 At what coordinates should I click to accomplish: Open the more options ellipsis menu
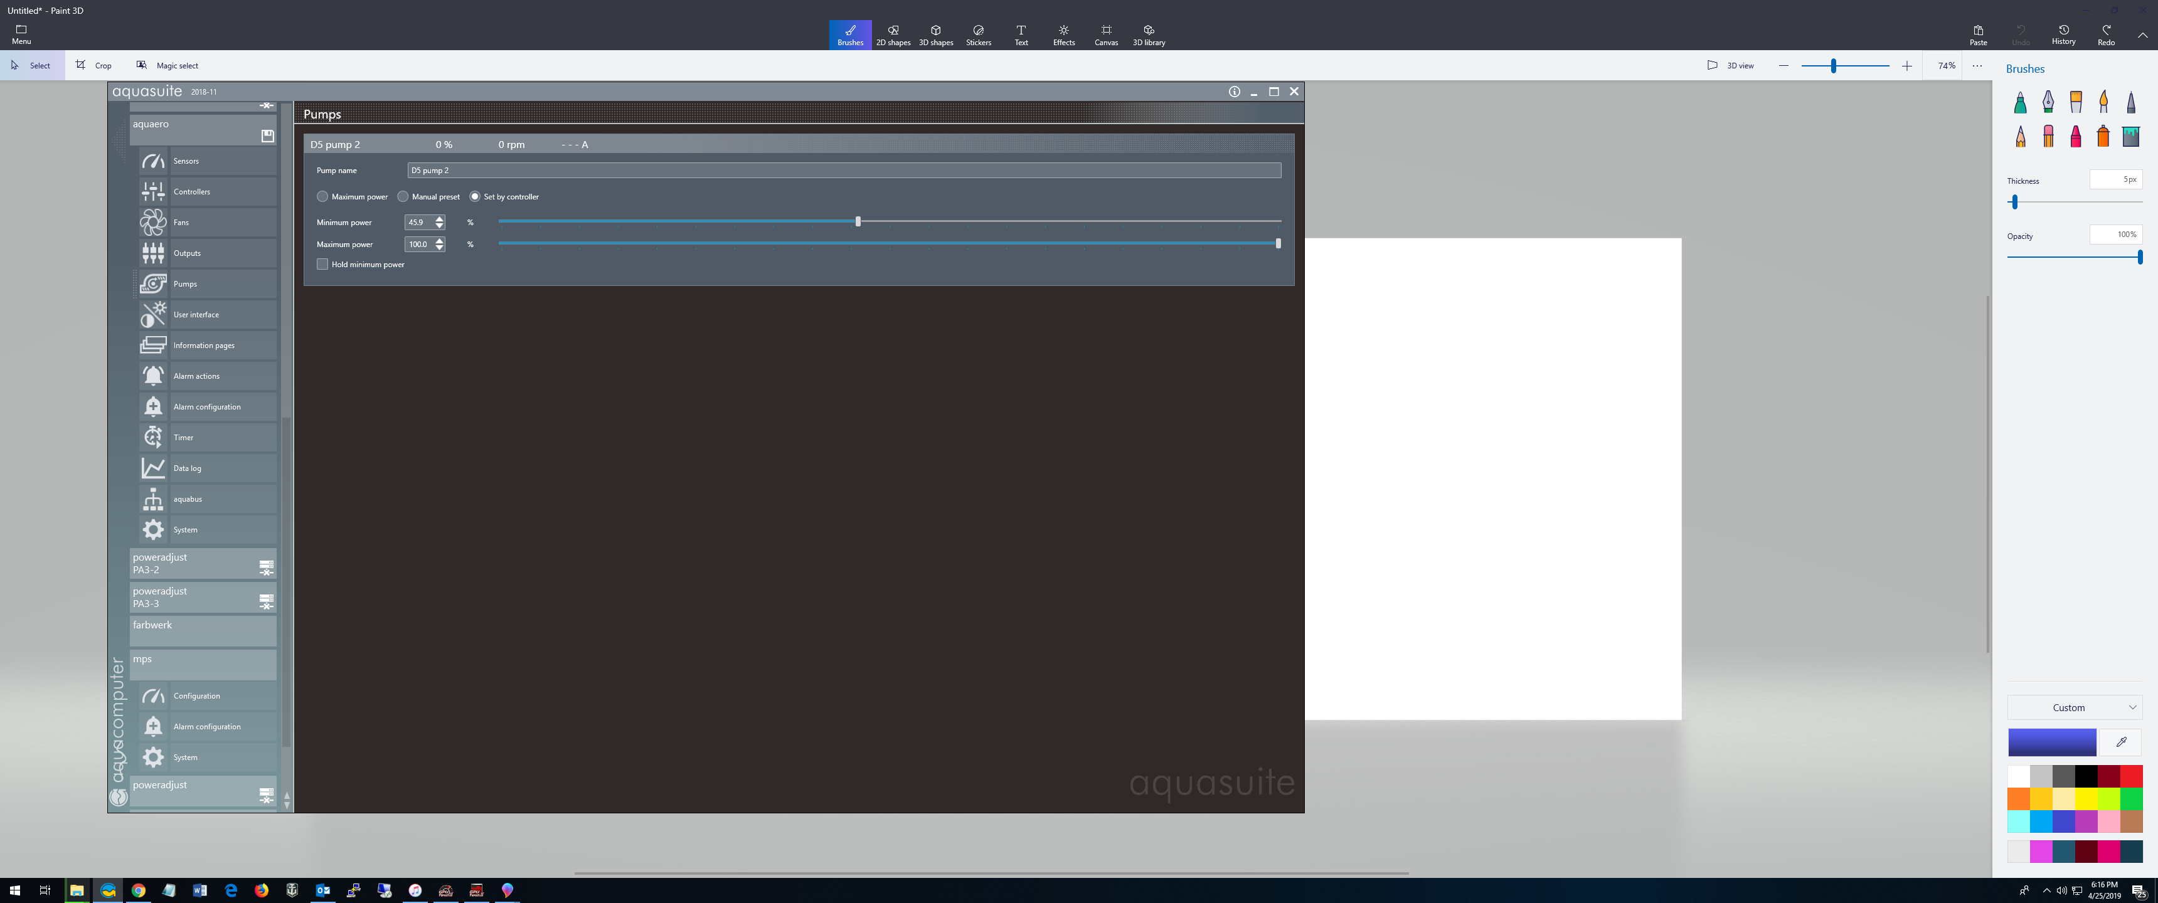pos(1977,65)
